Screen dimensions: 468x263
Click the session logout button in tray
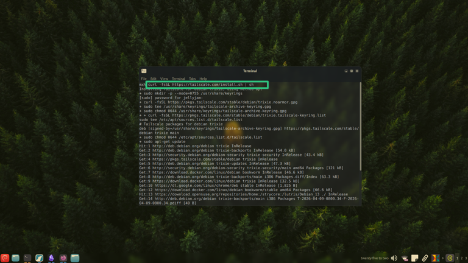450,258
